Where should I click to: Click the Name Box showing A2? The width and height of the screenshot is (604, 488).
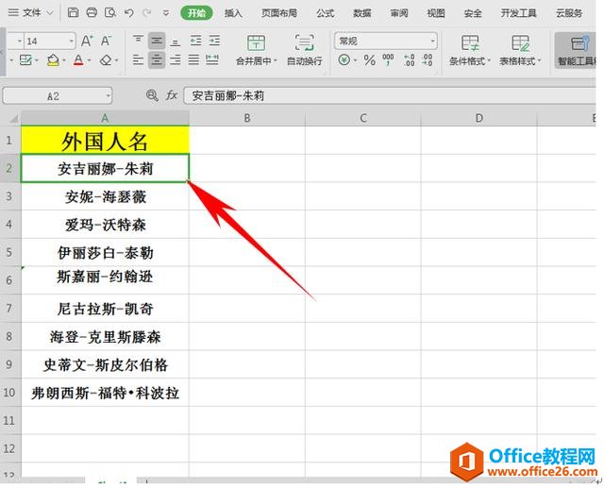click(57, 95)
